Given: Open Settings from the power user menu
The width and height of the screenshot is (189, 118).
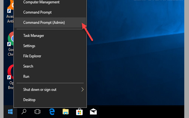Looking at the screenshot, I should pyautogui.click(x=29, y=46).
